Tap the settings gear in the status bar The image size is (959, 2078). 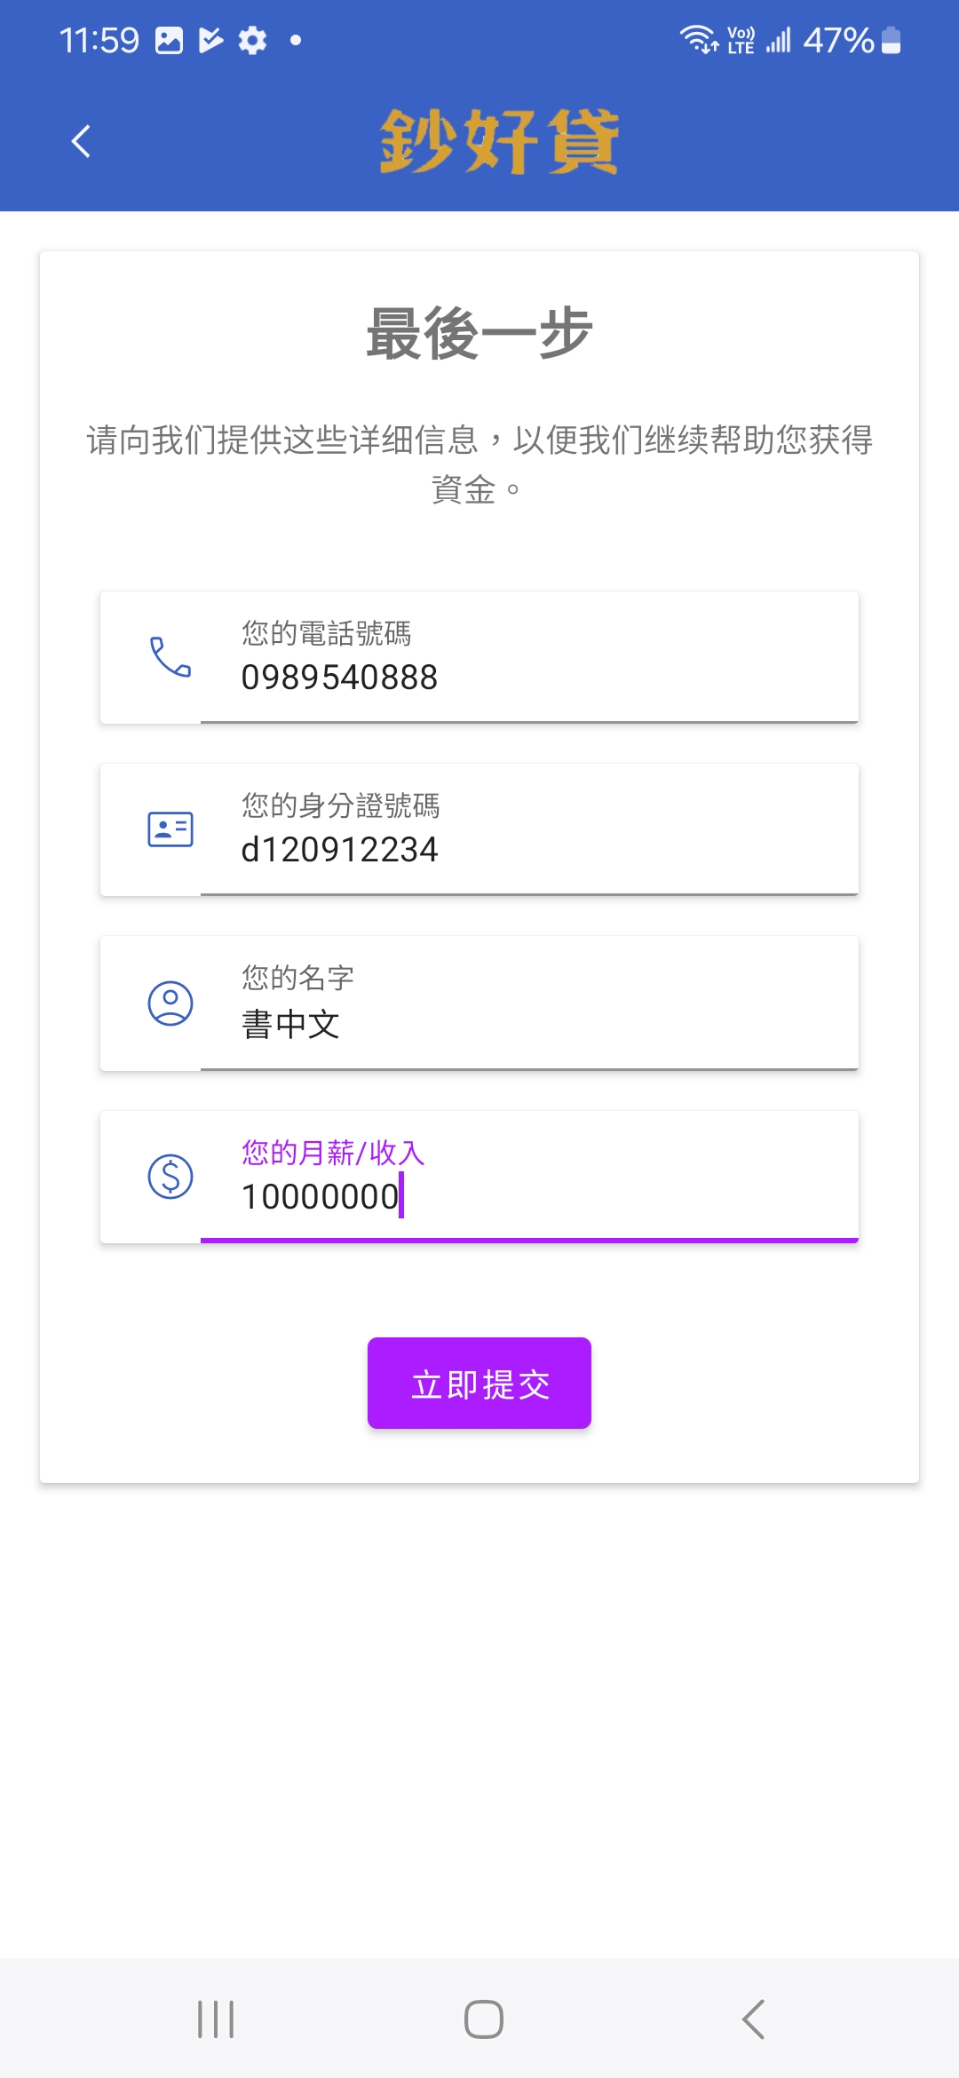click(253, 40)
